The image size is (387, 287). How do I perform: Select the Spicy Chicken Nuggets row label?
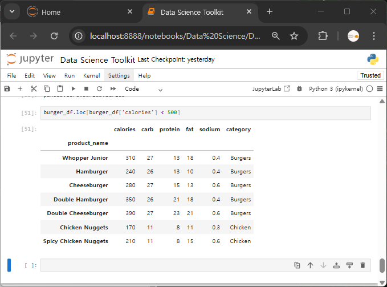tap(76, 241)
